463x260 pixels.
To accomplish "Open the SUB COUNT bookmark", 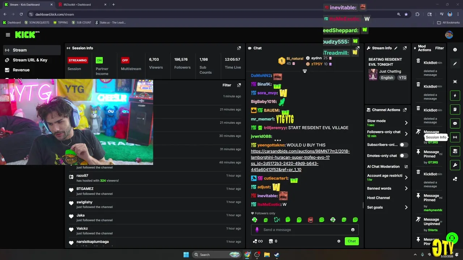I will coord(81,22).
